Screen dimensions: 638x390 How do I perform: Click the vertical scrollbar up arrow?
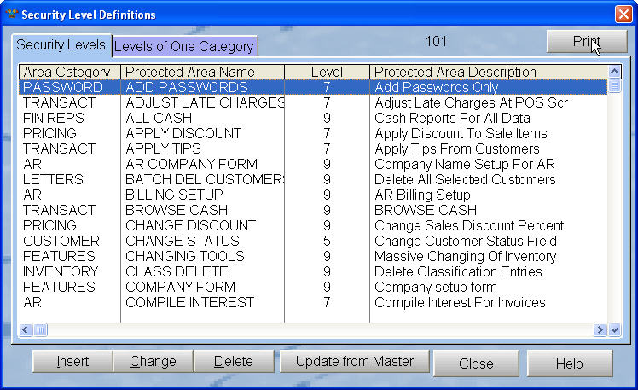click(614, 72)
